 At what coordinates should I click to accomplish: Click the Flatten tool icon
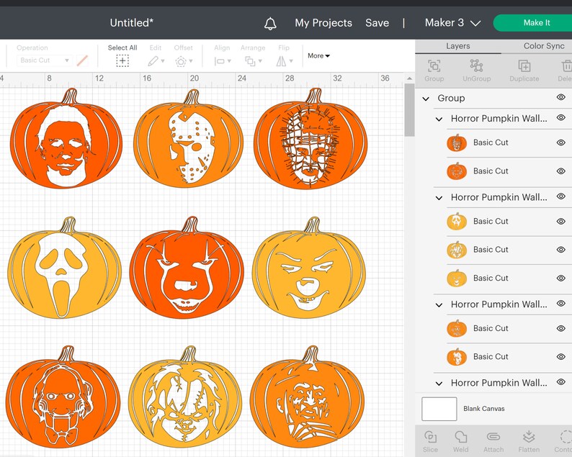529,437
